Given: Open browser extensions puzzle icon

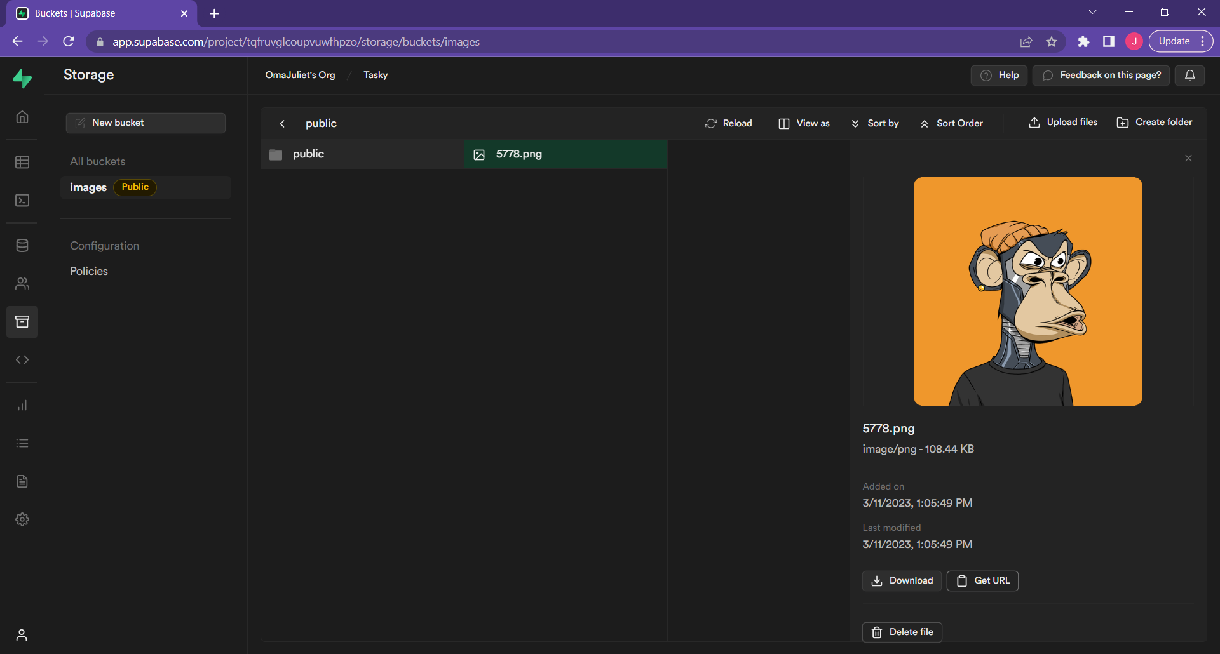Looking at the screenshot, I should [x=1083, y=42].
